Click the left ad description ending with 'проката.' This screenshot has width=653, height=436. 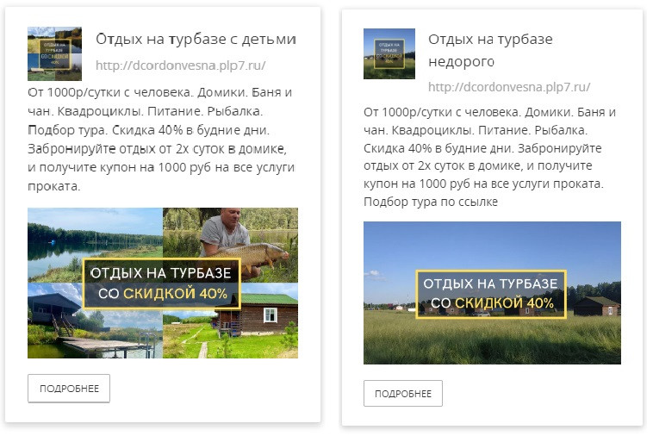click(162, 139)
